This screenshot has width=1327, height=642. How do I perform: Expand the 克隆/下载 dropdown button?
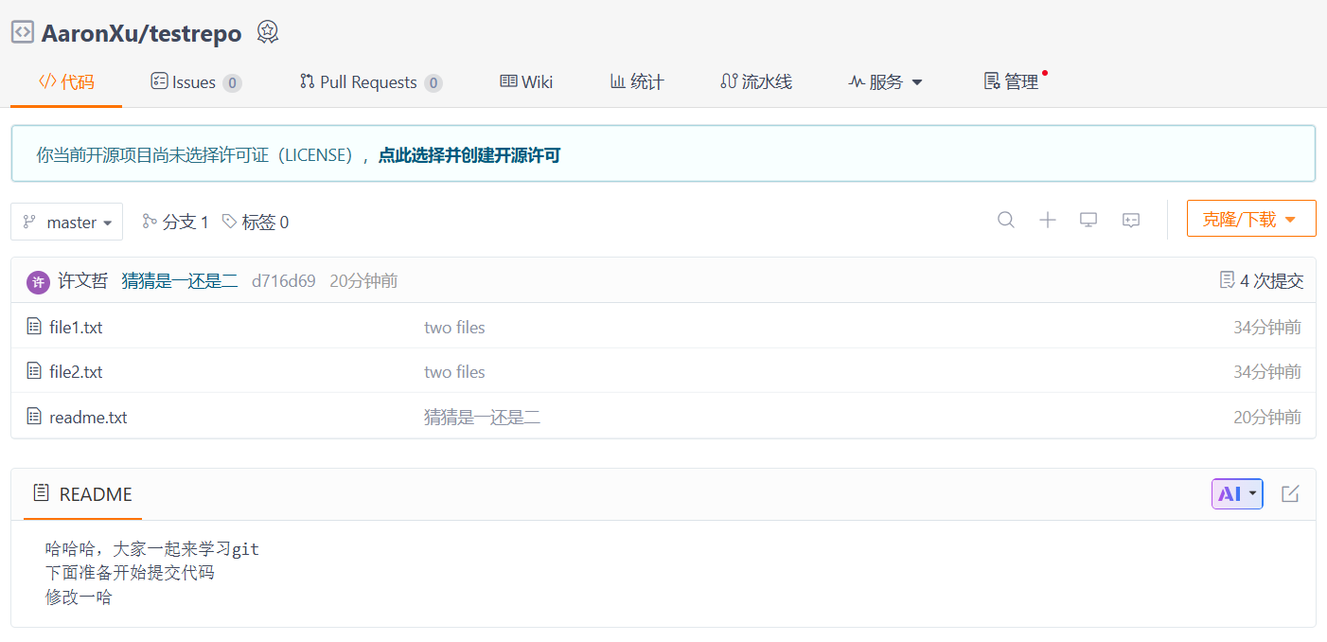tap(1250, 219)
